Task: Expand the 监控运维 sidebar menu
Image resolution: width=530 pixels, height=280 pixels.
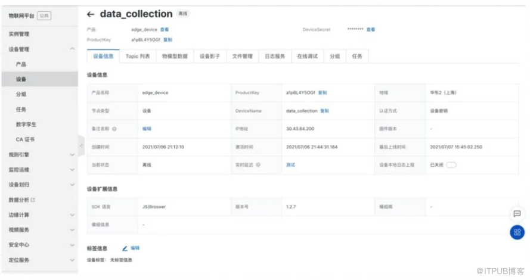Action: [x=72, y=170]
